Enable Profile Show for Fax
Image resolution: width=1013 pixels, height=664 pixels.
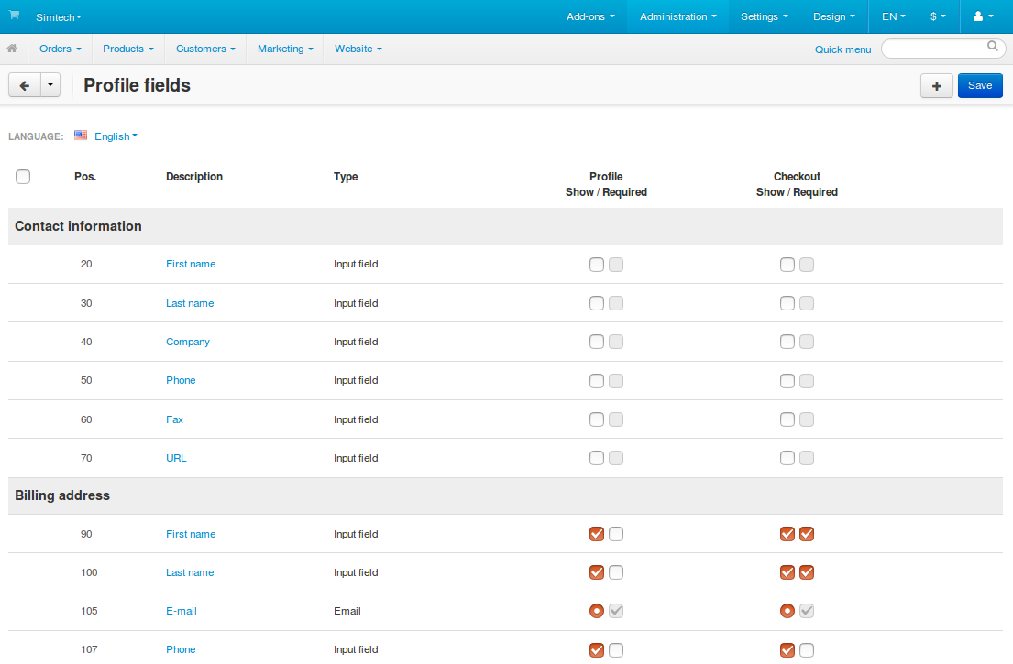tap(596, 419)
